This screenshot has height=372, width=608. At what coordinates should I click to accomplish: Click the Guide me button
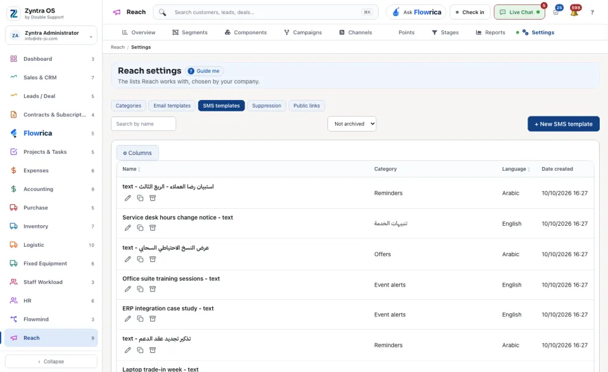pos(205,71)
